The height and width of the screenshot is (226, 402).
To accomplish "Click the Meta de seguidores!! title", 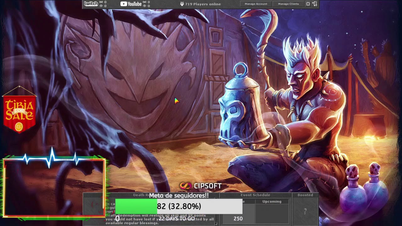I will tap(179, 196).
